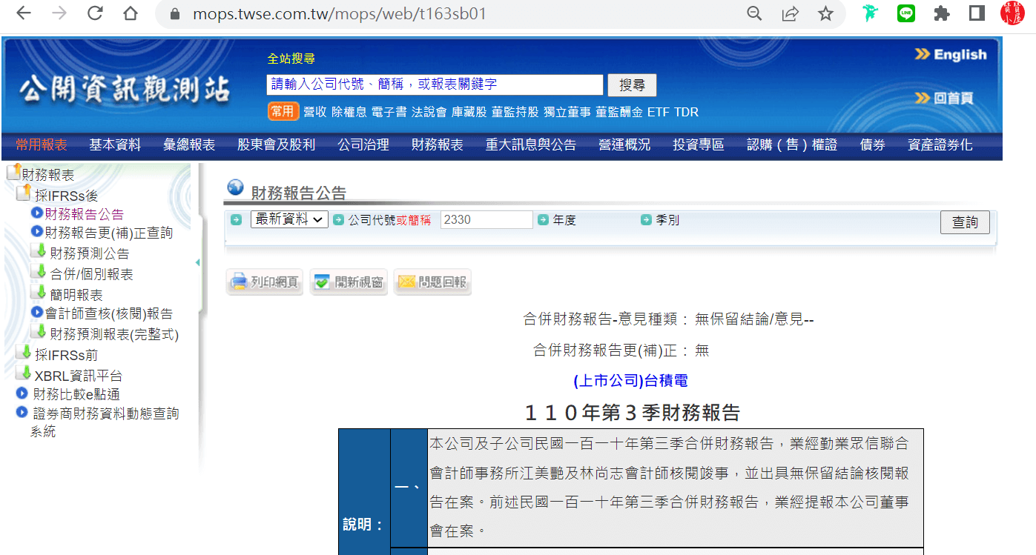Select the 常用 quick links tag
The height and width of the screenshot is (555, 1036).
pos(283,112)
